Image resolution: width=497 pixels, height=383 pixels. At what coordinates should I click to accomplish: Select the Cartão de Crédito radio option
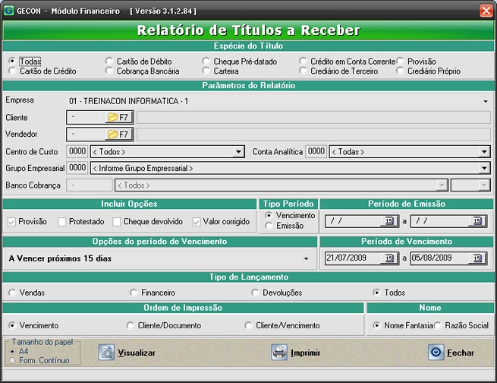(x=12, y=71)
